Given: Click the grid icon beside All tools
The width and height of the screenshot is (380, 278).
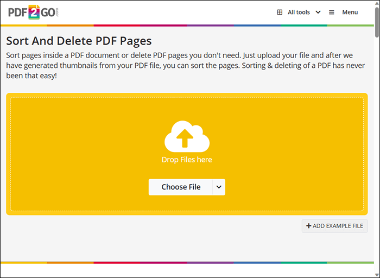Looking at the screenshot, I should click(280, 12).
